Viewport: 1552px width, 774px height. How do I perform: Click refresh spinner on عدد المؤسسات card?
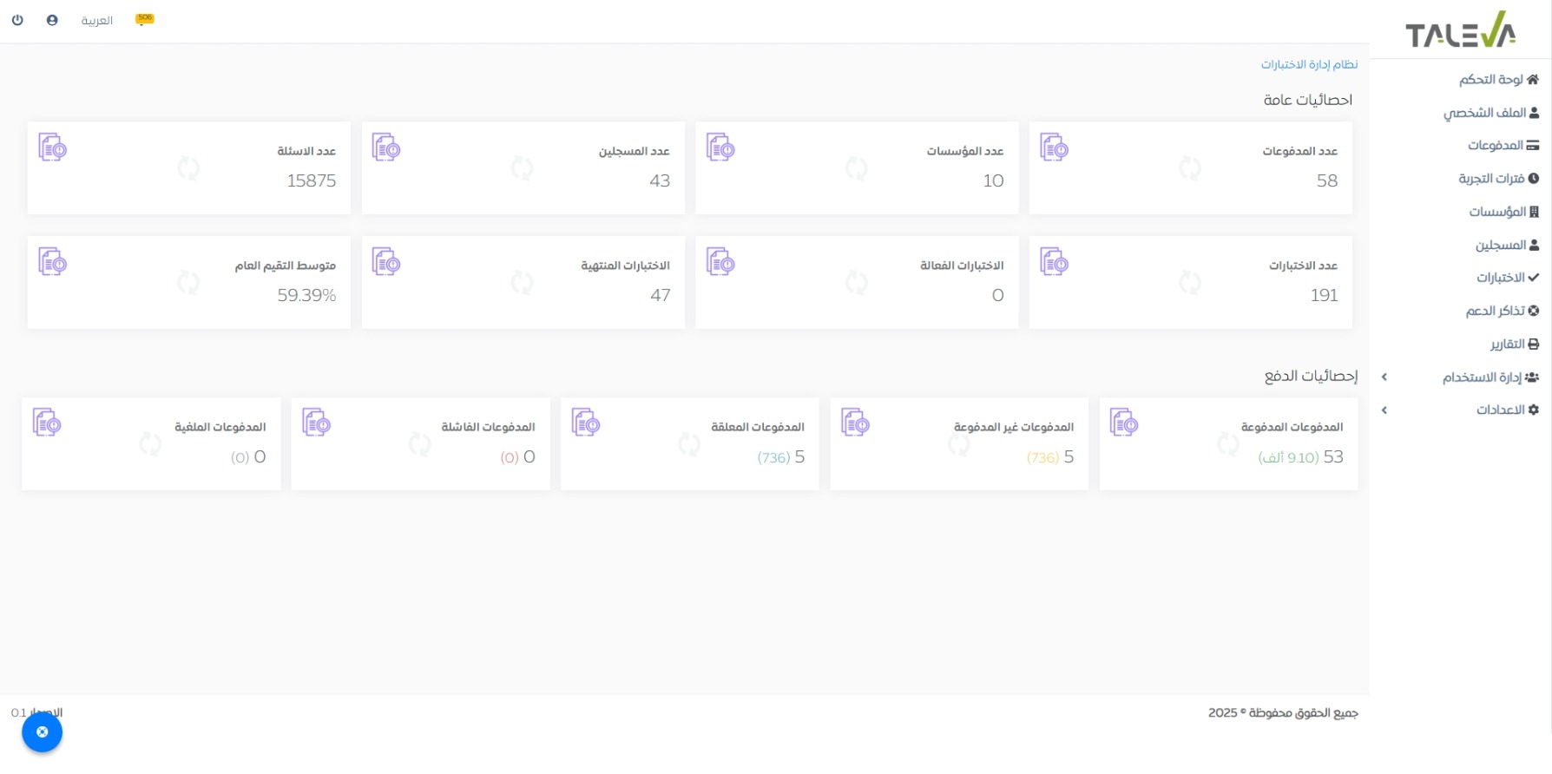[857, 168]
